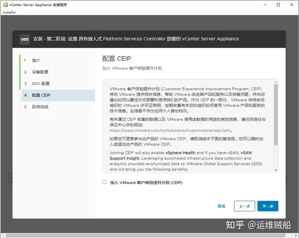Click the CEIP text scroll up arrow
This screenshot has height=238, width=299.
pyautogui.click(x=276, y=82)
